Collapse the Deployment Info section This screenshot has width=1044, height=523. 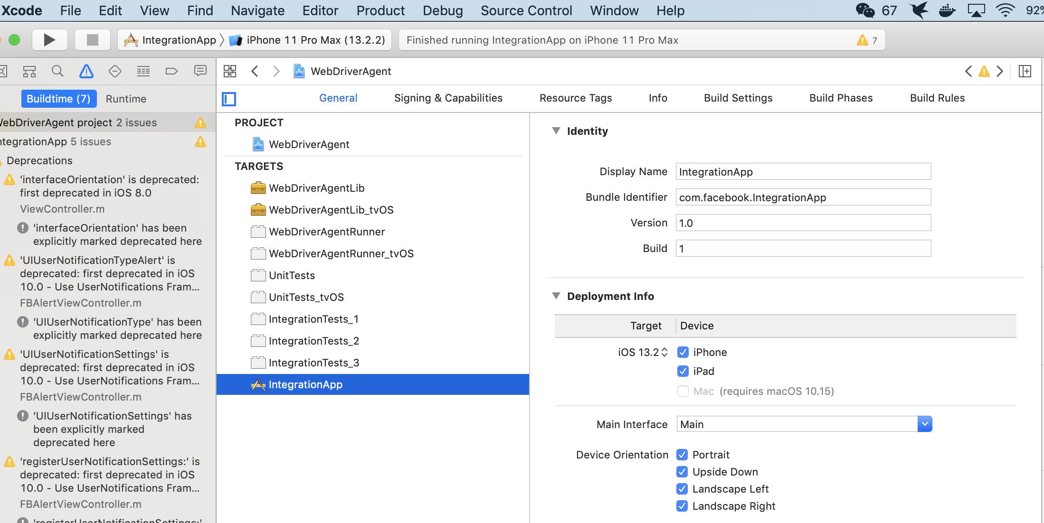(x=556, y=296)
